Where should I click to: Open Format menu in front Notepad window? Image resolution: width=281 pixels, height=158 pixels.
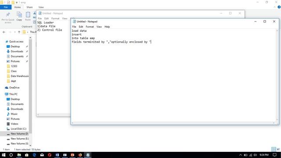pyautogui.click(x=90, y=27)
